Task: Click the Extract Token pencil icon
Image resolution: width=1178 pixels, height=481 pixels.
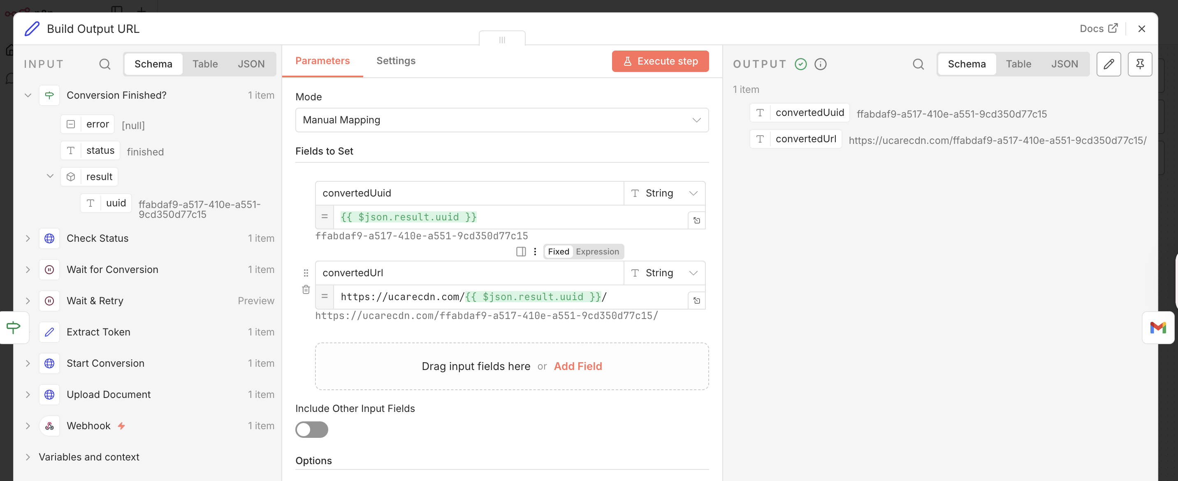Action: [49, 332]
